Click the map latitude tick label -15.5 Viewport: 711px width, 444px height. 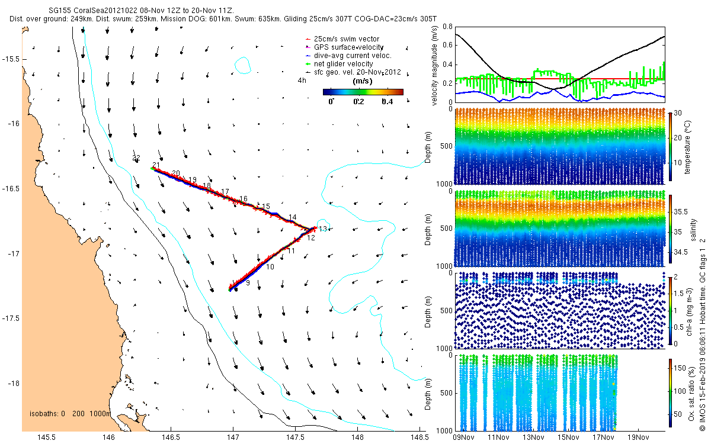pos(10,59)
